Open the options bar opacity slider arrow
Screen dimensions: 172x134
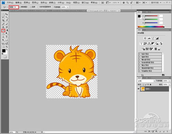pyautogui.click(x=67, y=7)
